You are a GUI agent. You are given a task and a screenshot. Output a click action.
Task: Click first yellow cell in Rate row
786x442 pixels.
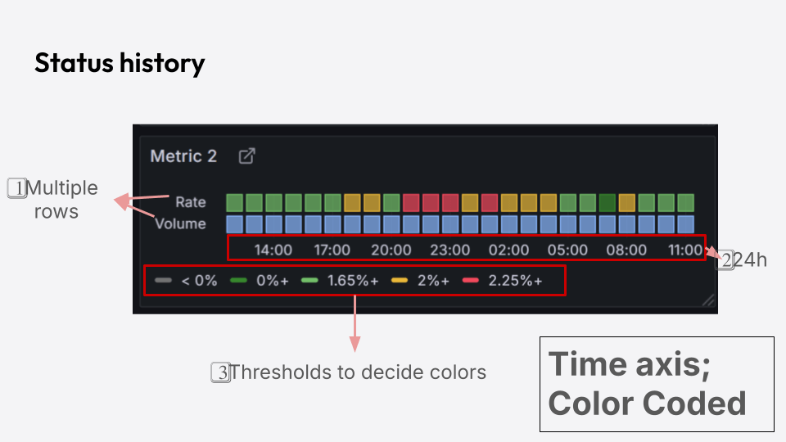353,202
